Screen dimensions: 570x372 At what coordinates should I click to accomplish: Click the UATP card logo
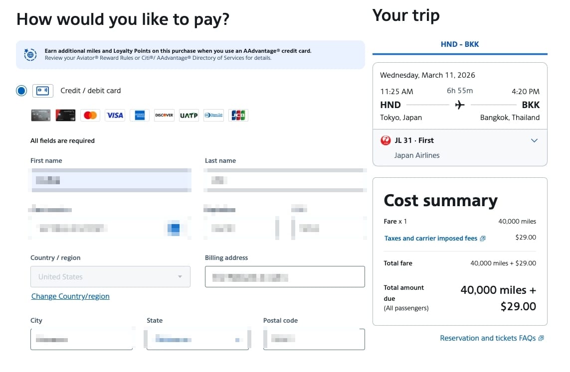tap(189, 116)
